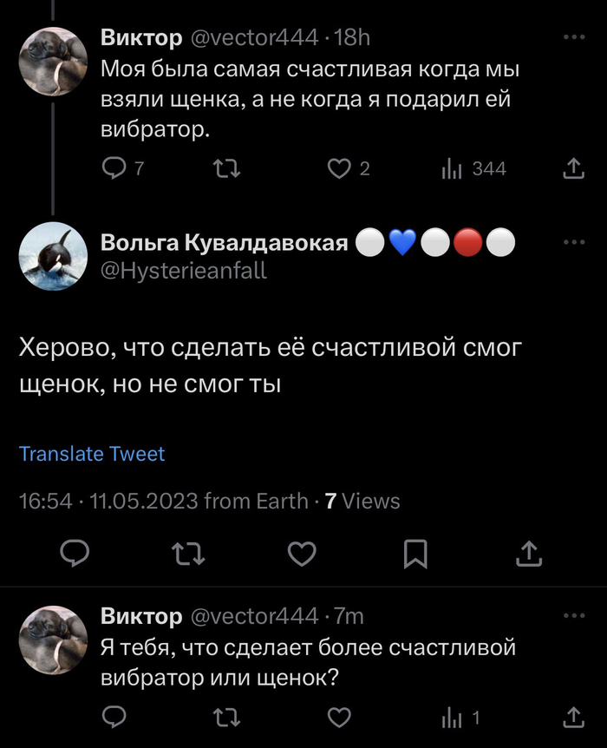
Task: Bookmark Вольга's tweet
Action: (x=414, y=553)
